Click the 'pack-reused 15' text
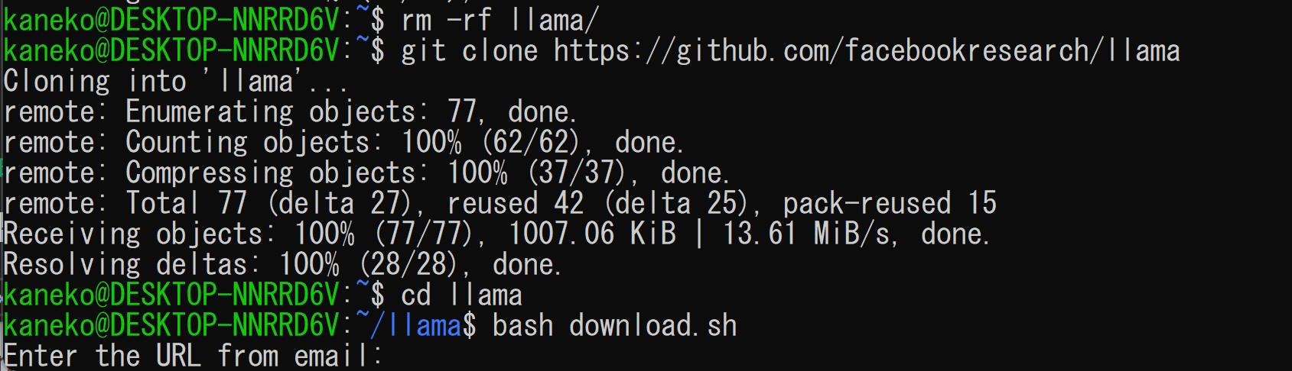The width and height of the screenshot is (1292, 371). click(890, 204)
